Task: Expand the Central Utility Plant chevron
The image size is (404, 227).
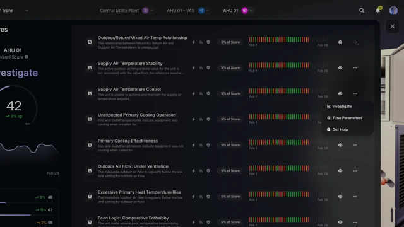Action: [151, 11]
